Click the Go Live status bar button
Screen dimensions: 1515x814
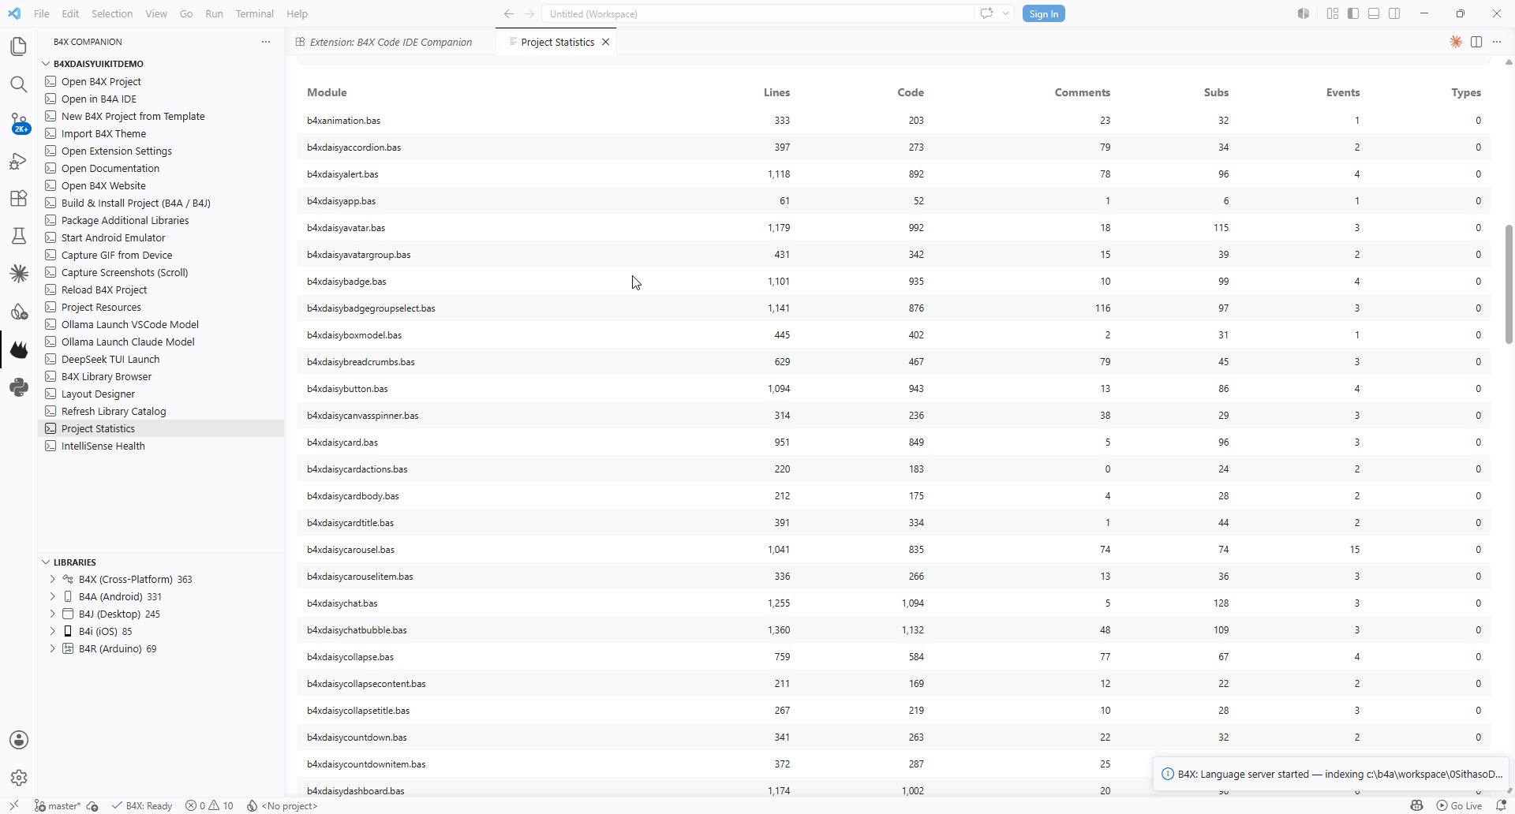1459,805
